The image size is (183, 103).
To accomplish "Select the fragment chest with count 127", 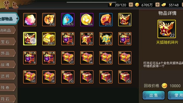I will pyautogui.click(x=68, y=58).
